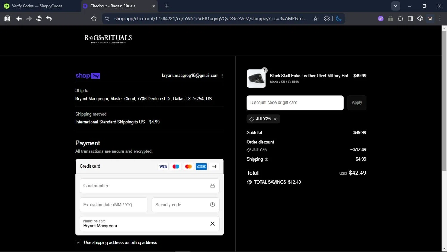Click the Mastercard logo
Viewport: 447px width, 252px height.
coord(188,167)
